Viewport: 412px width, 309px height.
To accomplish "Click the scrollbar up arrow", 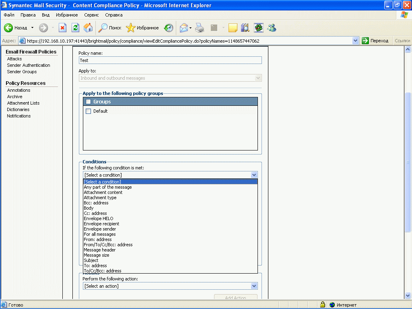I will coord(408,49).
